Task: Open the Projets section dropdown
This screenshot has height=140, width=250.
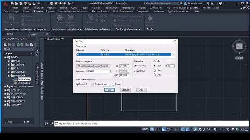Action: (32, 53)
